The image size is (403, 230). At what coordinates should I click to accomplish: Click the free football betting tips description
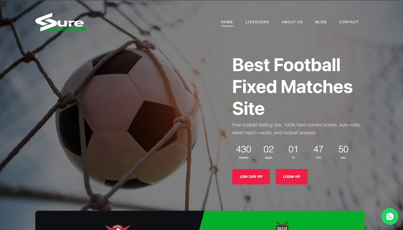pyautogui.click(x=296, y=129)
